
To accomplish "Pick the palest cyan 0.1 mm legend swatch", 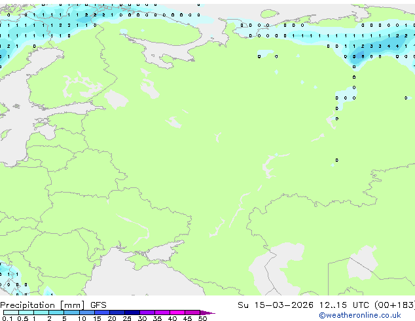I will pyautogui.click(x=11, y=312).
